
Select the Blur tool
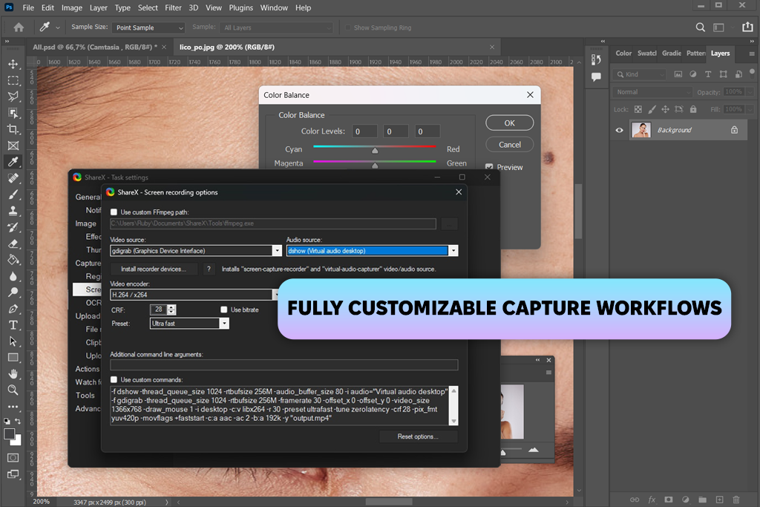[x=13, y=276]
